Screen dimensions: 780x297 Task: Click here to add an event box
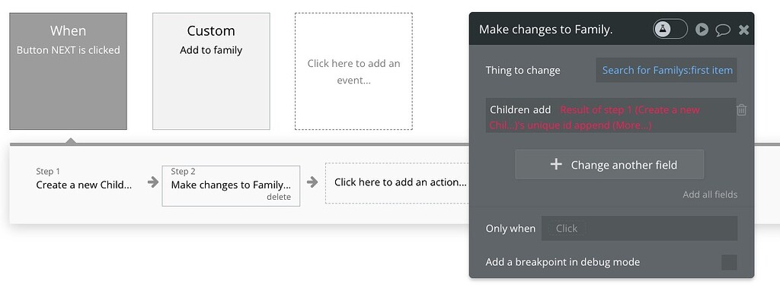click(353, 71)
